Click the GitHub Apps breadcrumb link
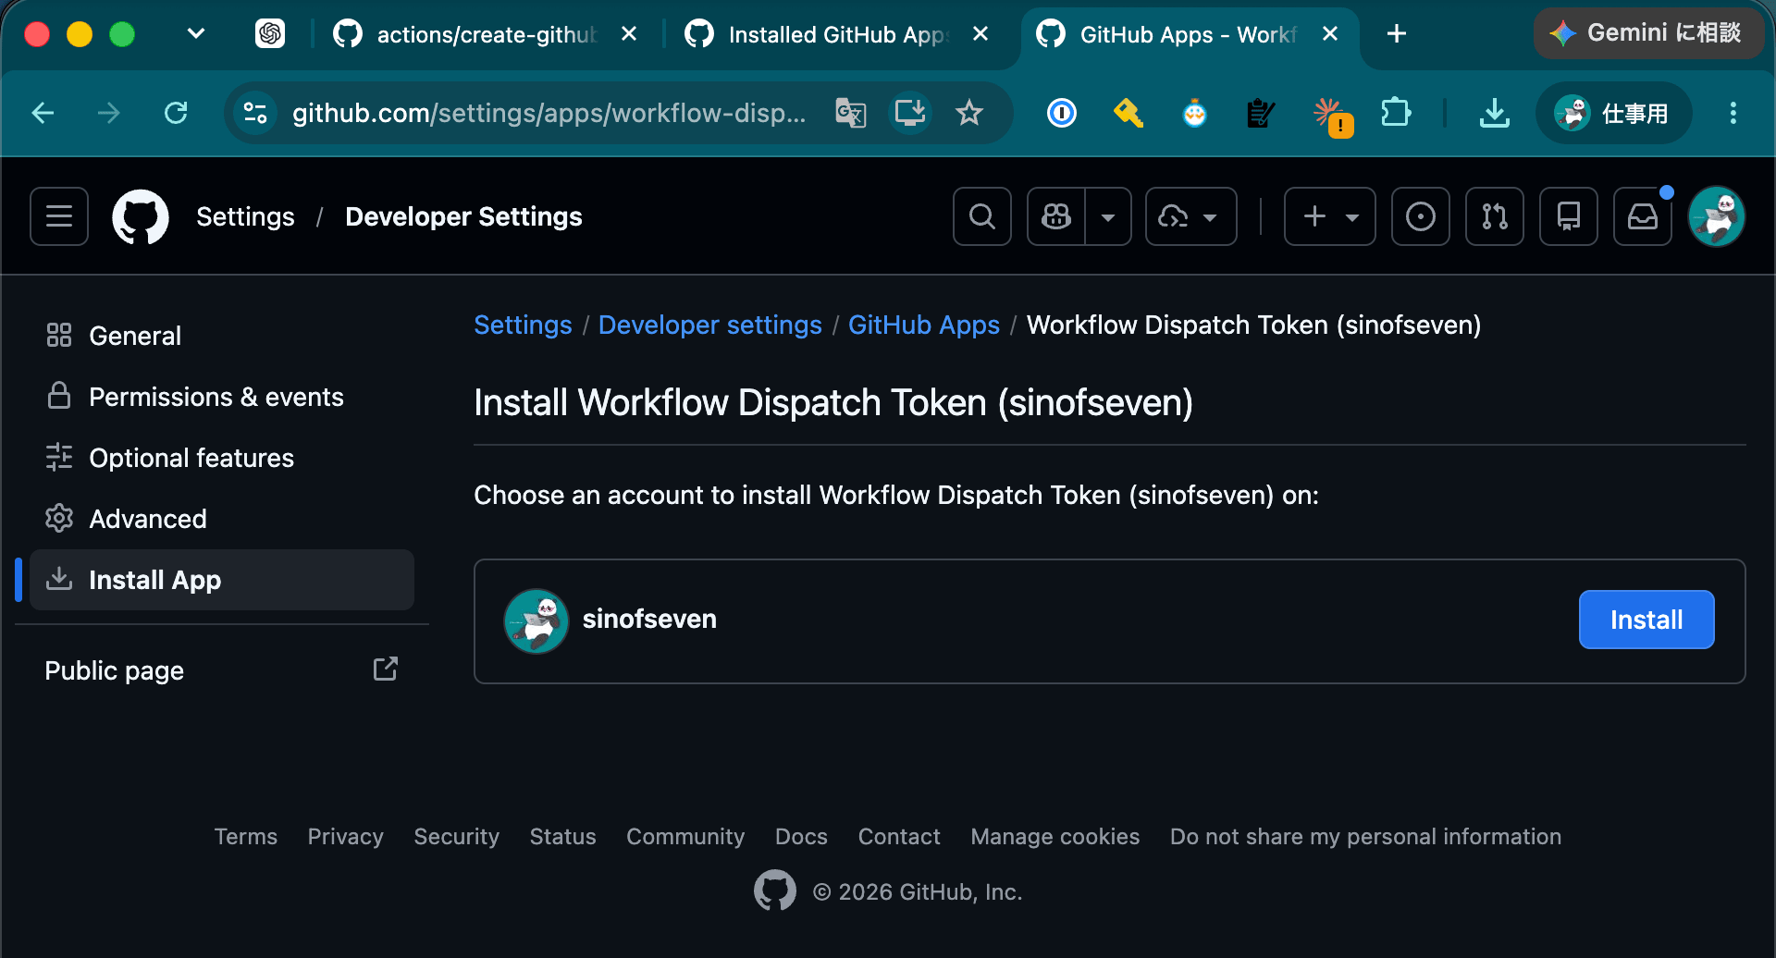 pos(924,325)
